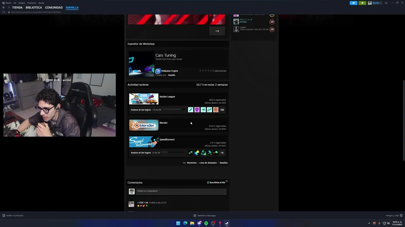Click Añadir un producto at bottom left
405x227 pixels.
(13, 216)
